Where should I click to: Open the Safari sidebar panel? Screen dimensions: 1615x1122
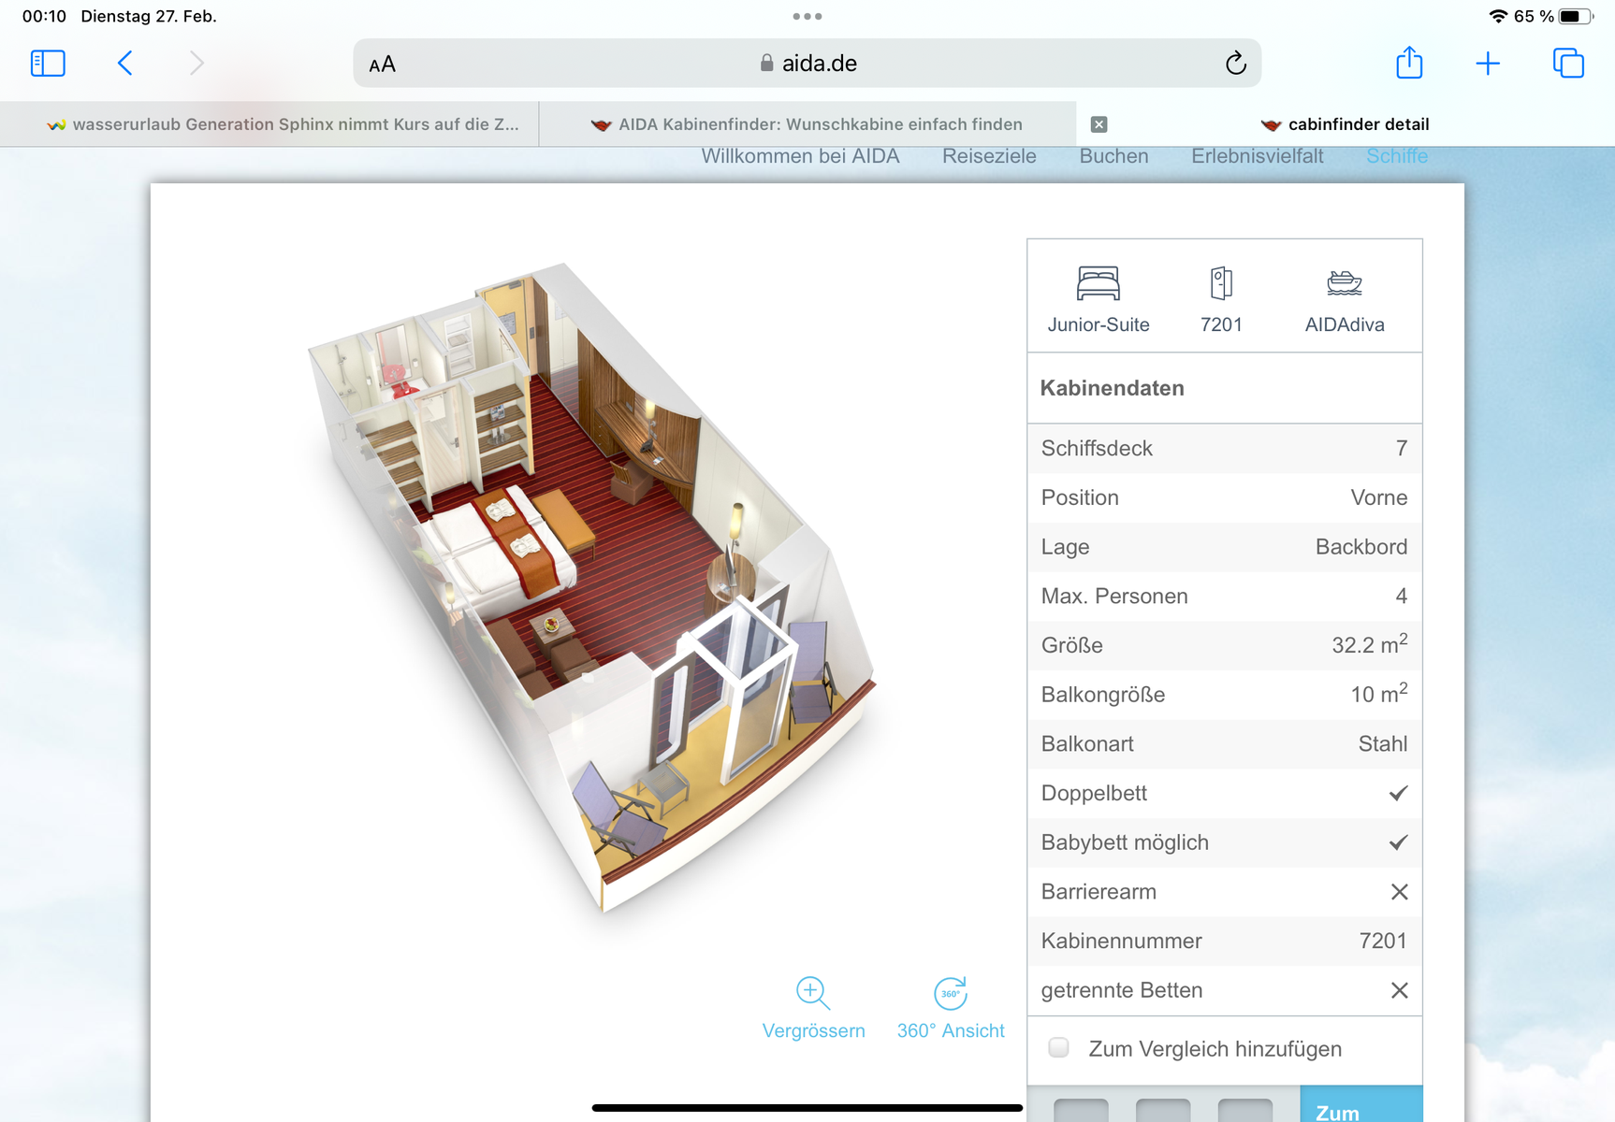(48, 64)
